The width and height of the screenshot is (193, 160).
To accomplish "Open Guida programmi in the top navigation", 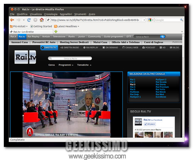I will click(113, 37).
